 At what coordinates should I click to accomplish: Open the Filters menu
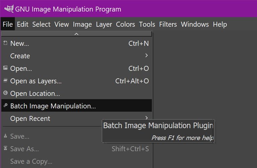(168, 24)
